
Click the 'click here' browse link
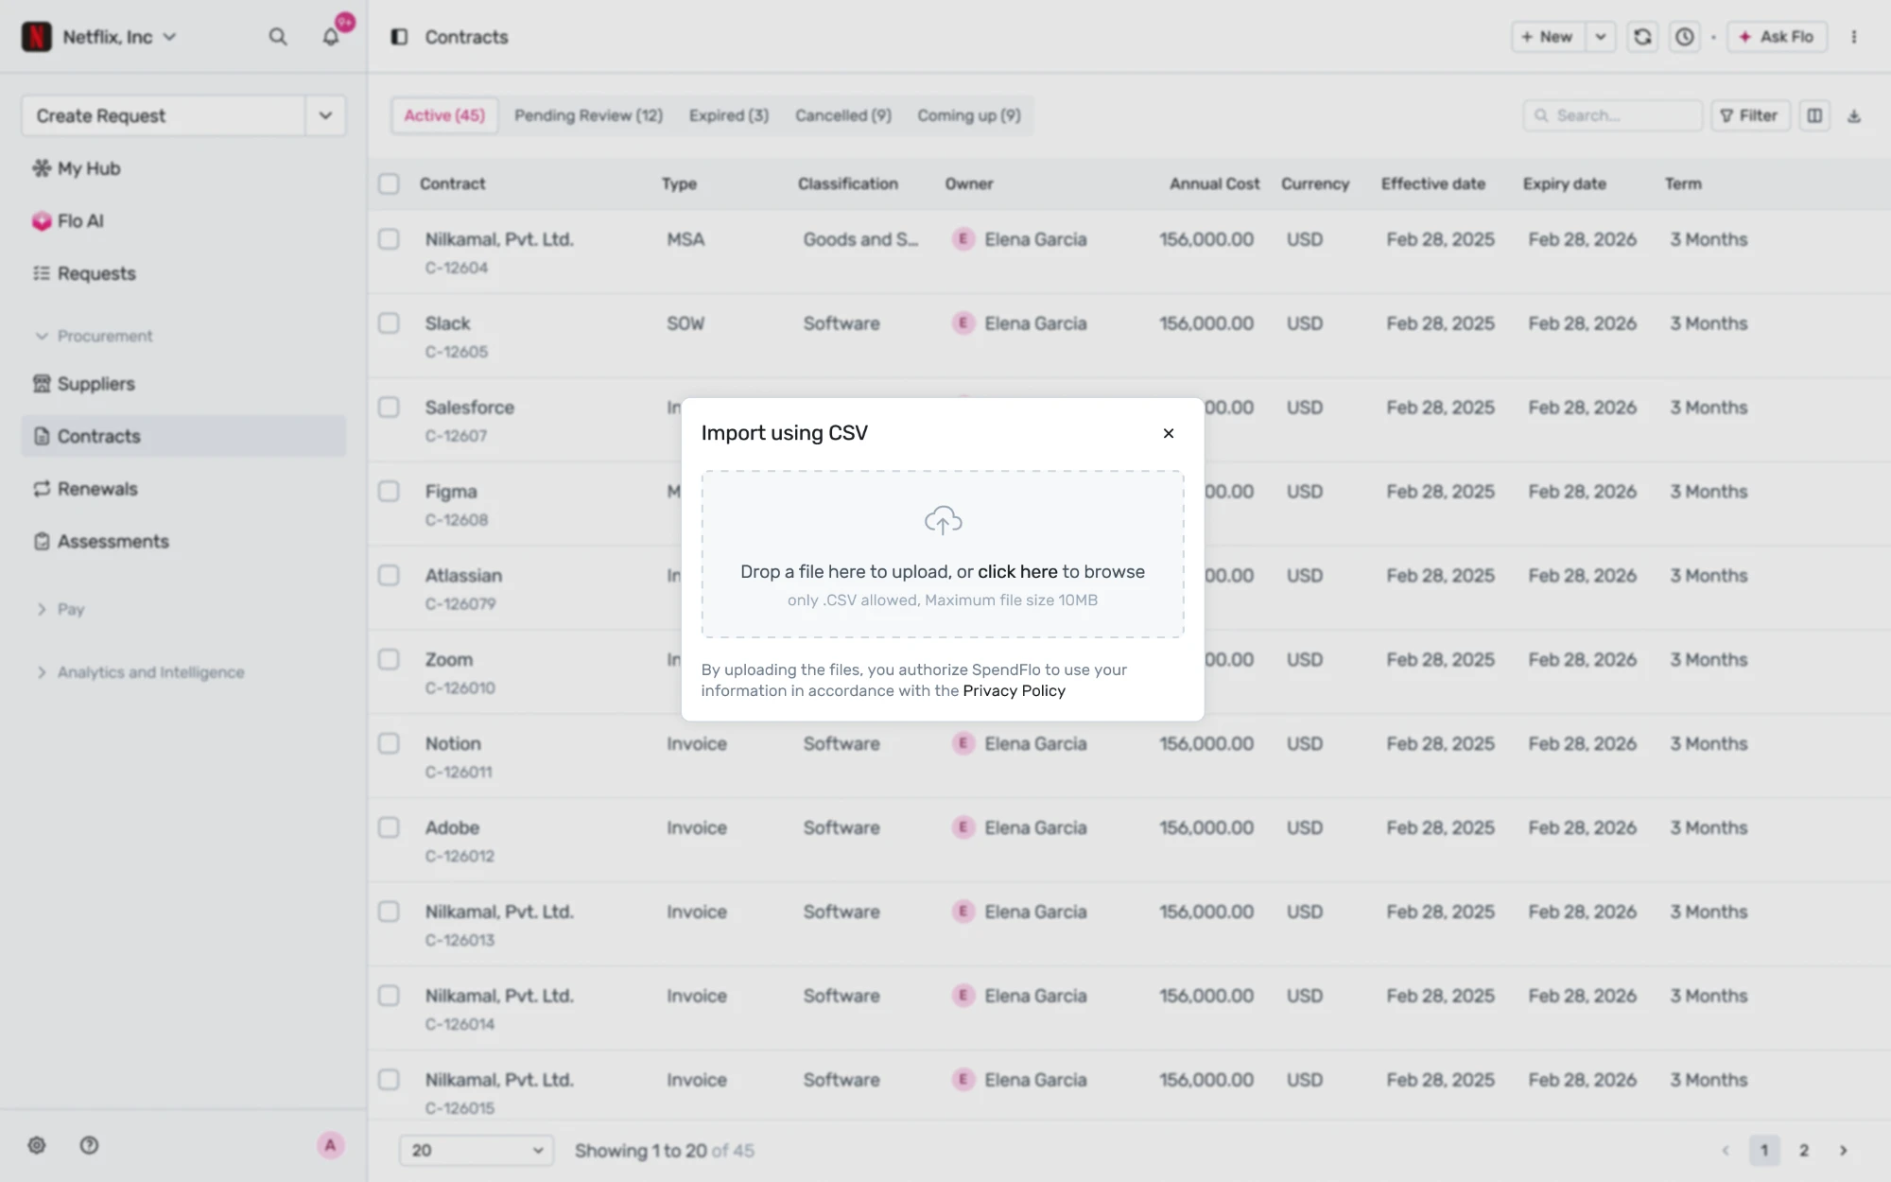(x=1017, y=571)
